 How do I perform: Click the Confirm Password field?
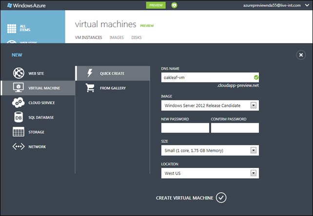tap(235, 128)
